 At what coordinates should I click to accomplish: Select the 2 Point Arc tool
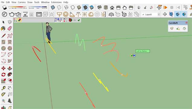10,54
